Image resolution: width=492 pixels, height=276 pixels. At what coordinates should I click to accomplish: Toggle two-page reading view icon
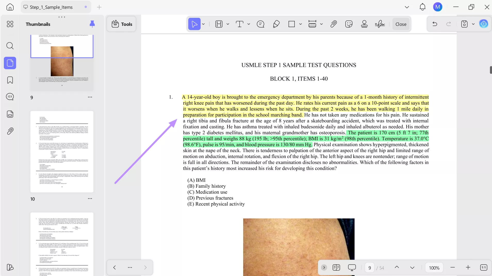coord(336,267)
